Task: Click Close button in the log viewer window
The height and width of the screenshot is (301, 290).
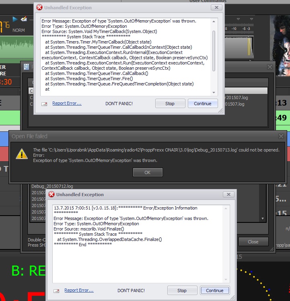Action: pyautogui.click(x=253, y=242)
